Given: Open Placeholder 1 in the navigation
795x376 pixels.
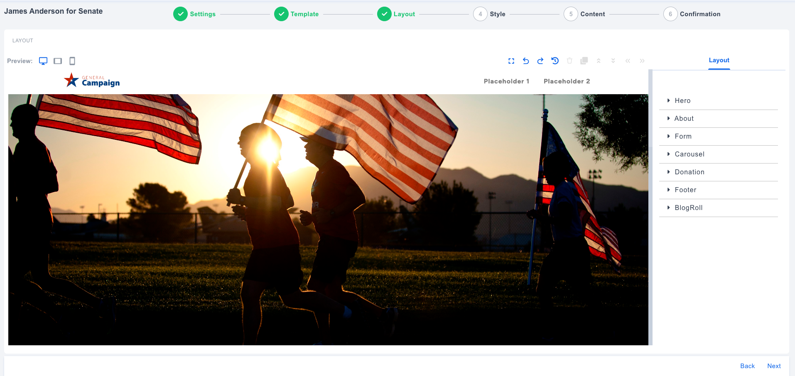Looking at the screenshot, I should (506, 81).
